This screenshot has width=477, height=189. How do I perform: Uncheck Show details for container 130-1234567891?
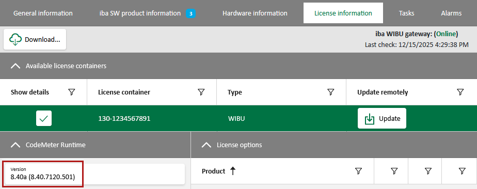(x=44, y=118)
